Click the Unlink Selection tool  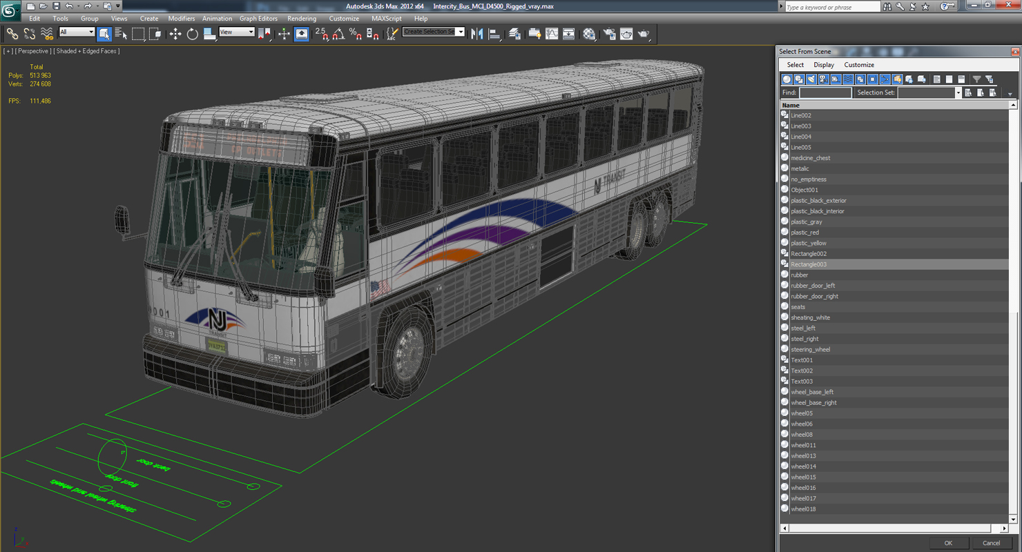point(29,33)
